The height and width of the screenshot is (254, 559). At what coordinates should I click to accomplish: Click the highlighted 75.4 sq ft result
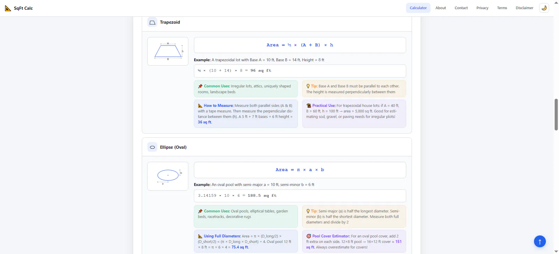click(x=240, y=247)
